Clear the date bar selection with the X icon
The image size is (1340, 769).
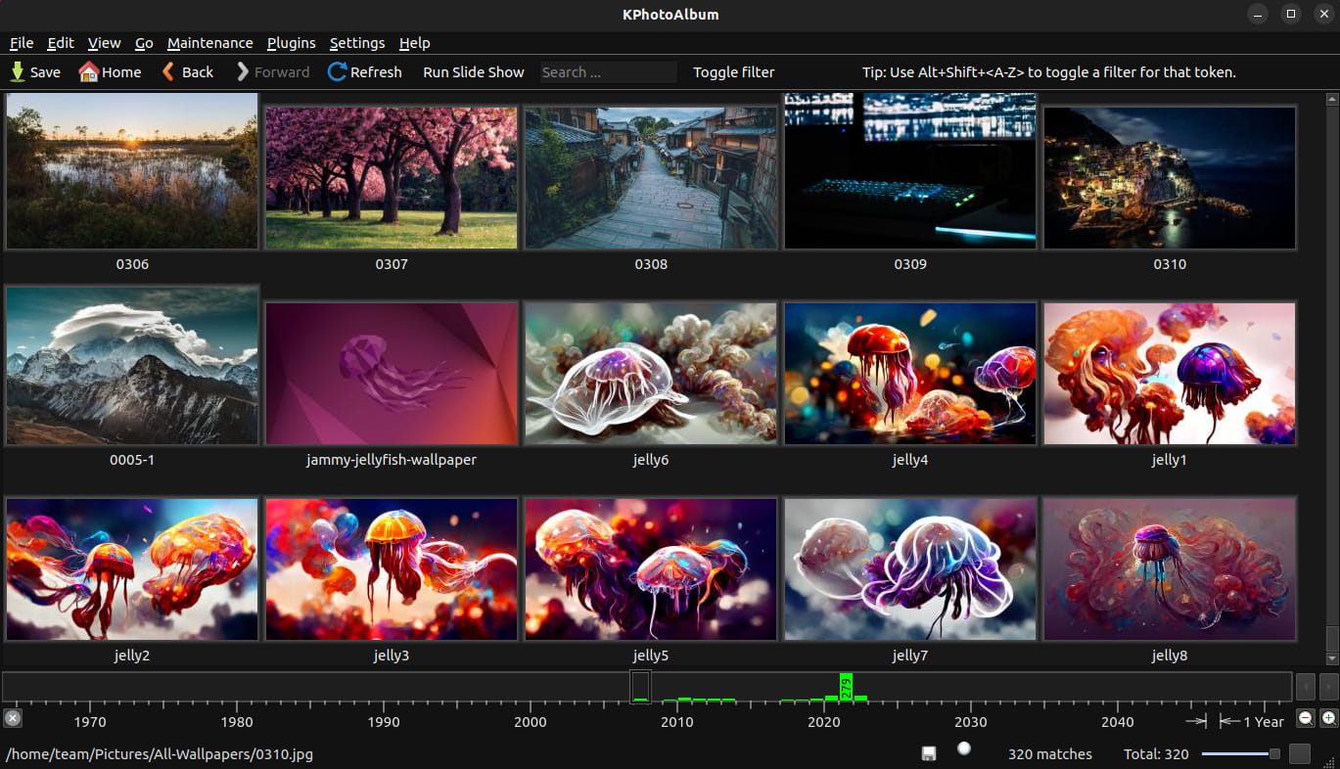[x=12, y=718]
